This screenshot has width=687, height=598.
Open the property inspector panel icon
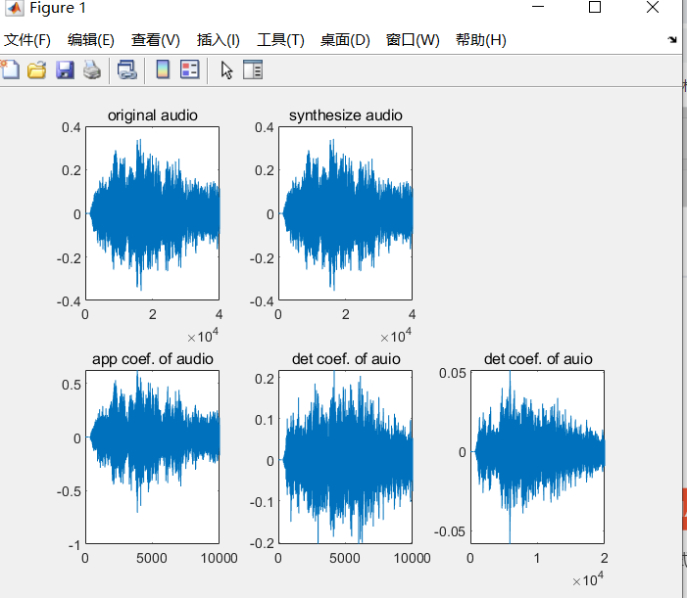[253, 70]
